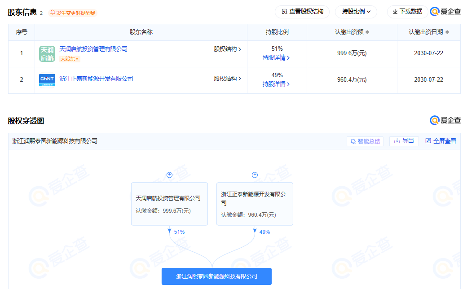
Task: Export the equity chart via 导出
Action: (x=404, y=141)
